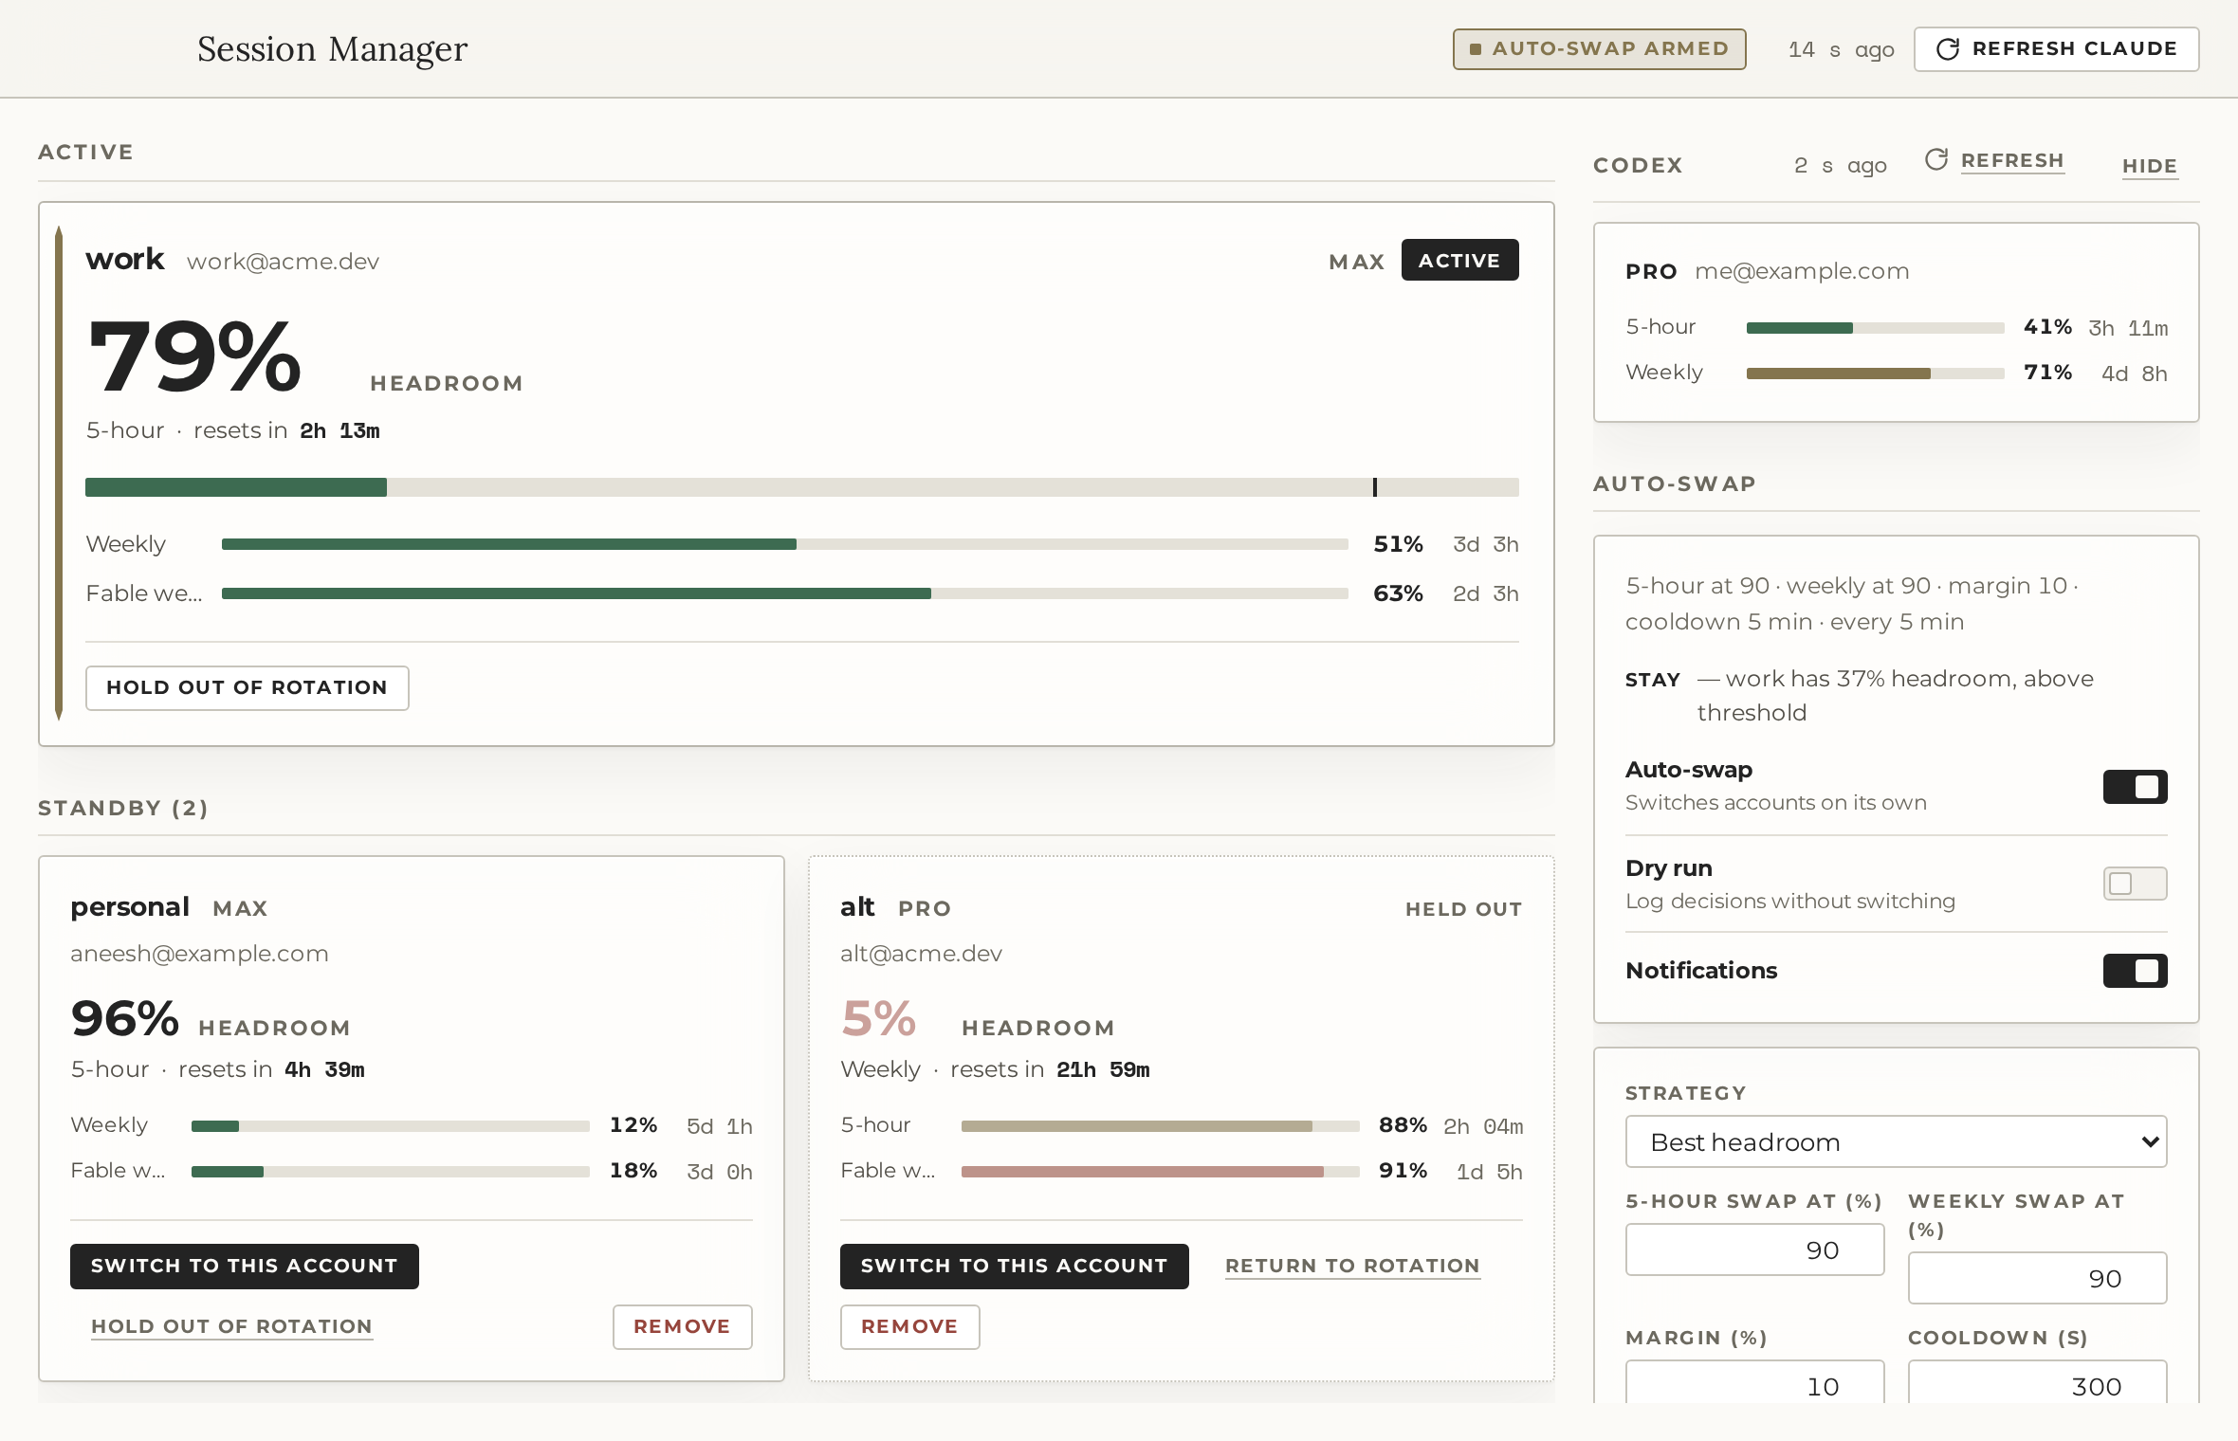Click the Codex refresh circular arrow icon
The image size is (2238, 1441).
pyautogui.click(x=1936, y=159)
